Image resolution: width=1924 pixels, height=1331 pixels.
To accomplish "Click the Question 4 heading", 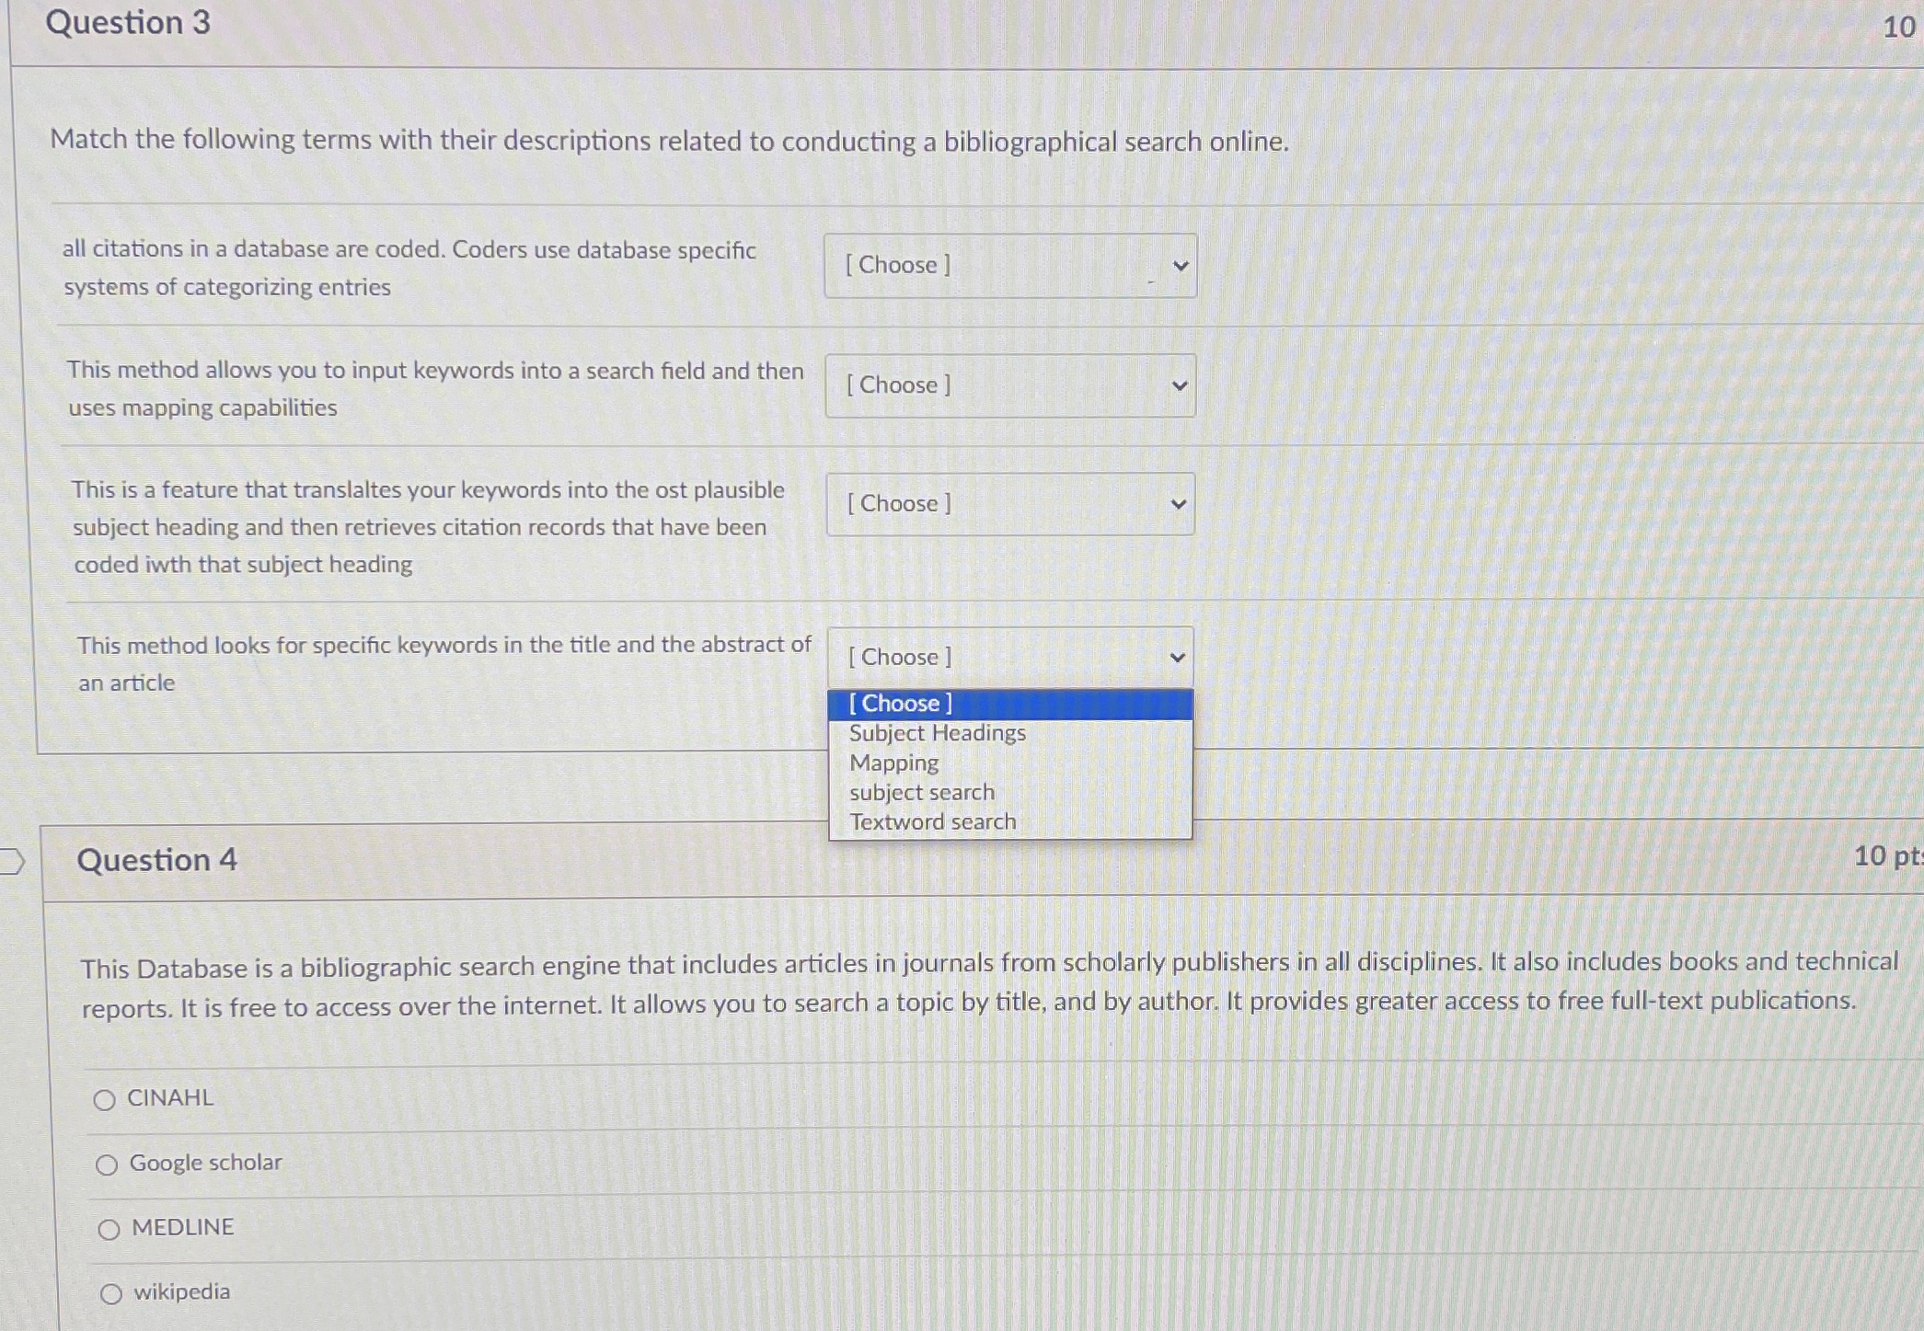I will point(156,860).
